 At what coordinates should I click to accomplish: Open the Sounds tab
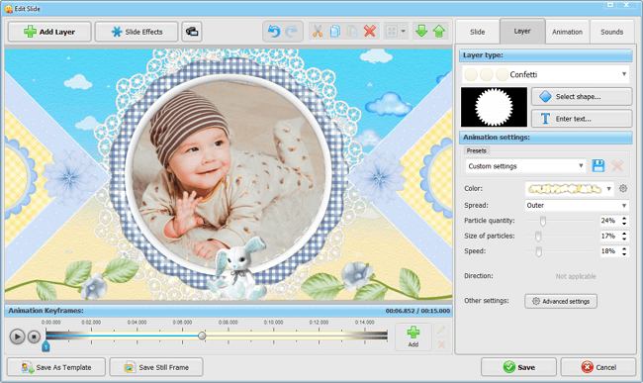coord(611,32)
